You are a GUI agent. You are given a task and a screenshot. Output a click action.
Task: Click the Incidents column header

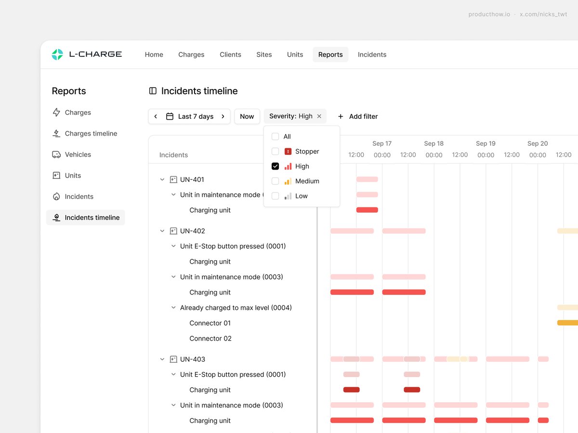point(173,155)
